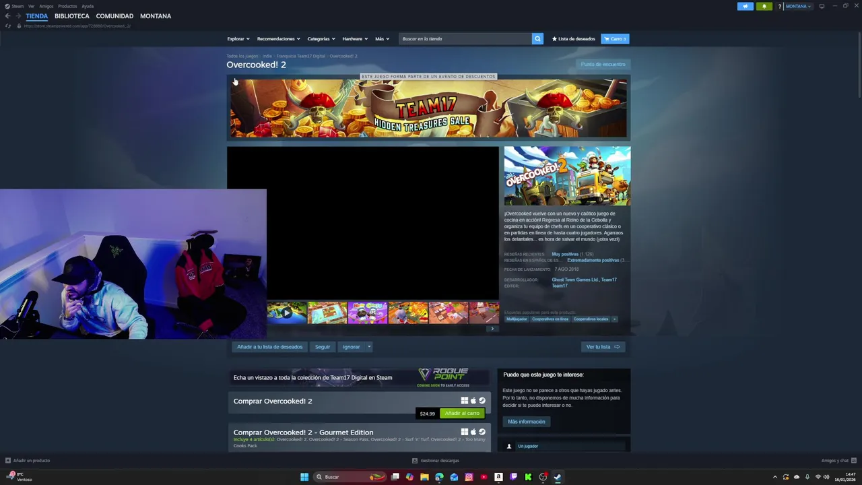Open the Ver menu
Viewport: 862px width, 485px height.
pyautogui.click(x=31, y=6)
